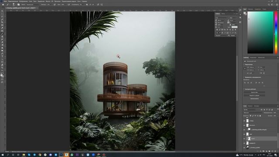The height and width of the screenshot is (157, 279).
Task: Select the Zoom tool
Action: pyautogui.click(x=2, y=68)
